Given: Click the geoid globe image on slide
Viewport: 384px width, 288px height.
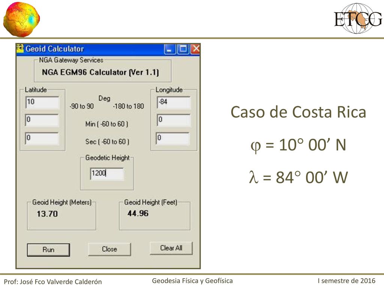Looking at the screenshot, I should (21, 19).
